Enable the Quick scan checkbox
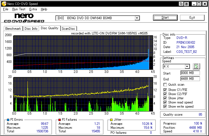The height and width of the screenshot is (136, 209). [x=165, y=85]
